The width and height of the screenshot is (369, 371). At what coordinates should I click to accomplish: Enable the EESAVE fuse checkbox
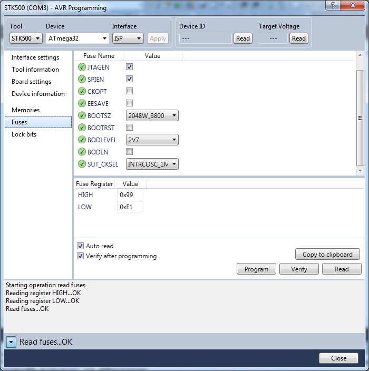coord(129,103)
